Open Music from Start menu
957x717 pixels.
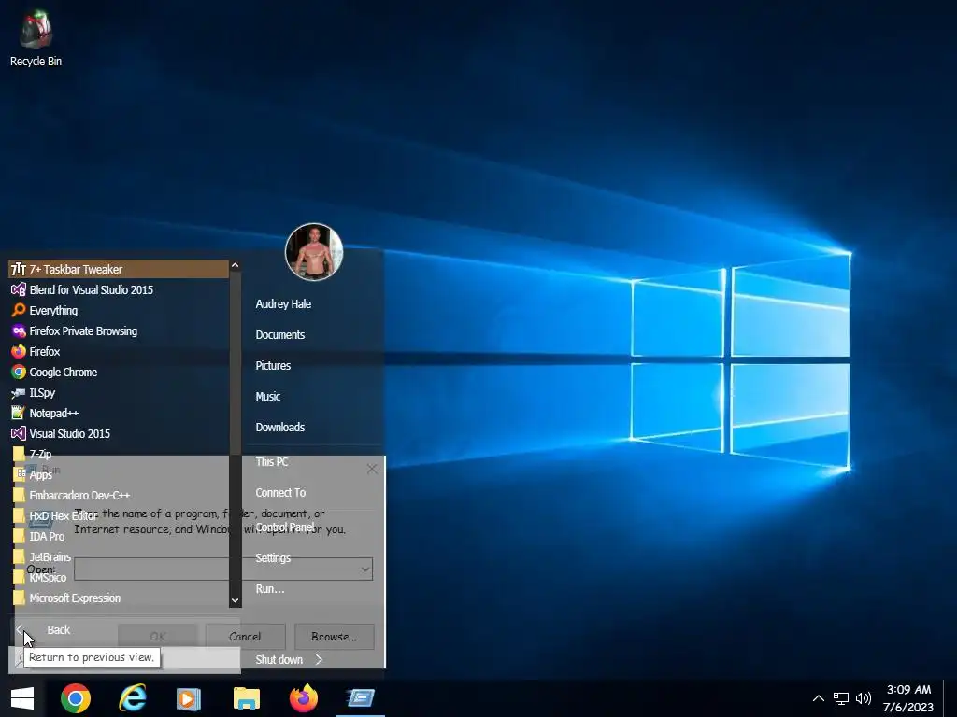tap(268, 396)
